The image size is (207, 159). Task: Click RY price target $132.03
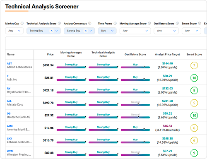[167, 89]
